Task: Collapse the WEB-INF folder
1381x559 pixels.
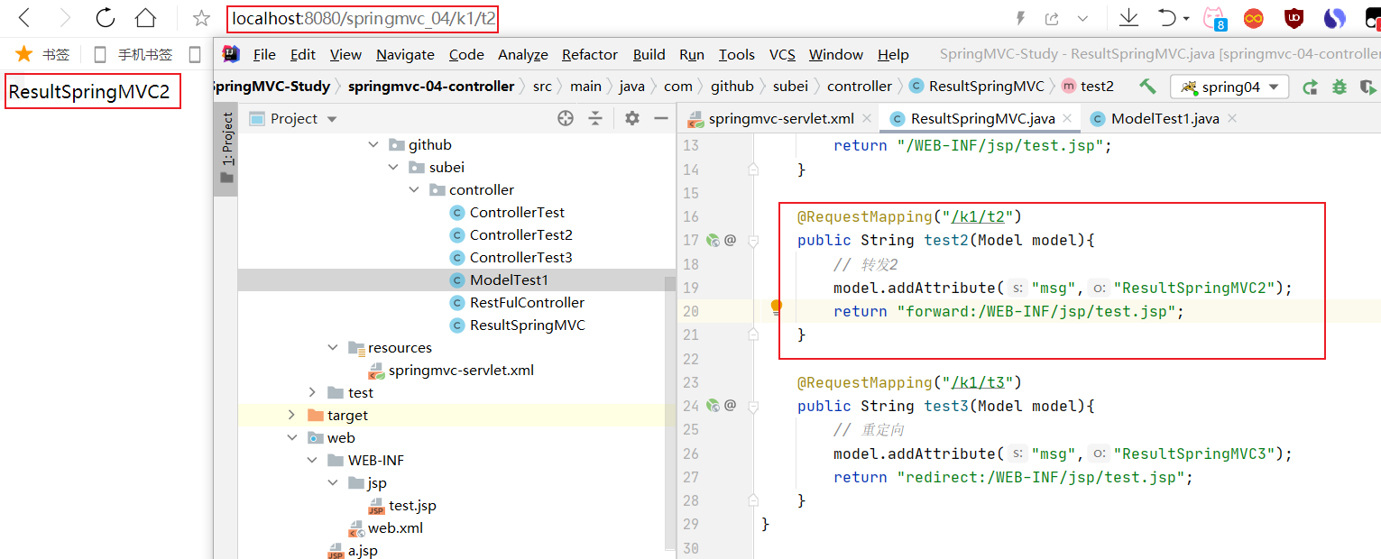Action: (312, 460)
